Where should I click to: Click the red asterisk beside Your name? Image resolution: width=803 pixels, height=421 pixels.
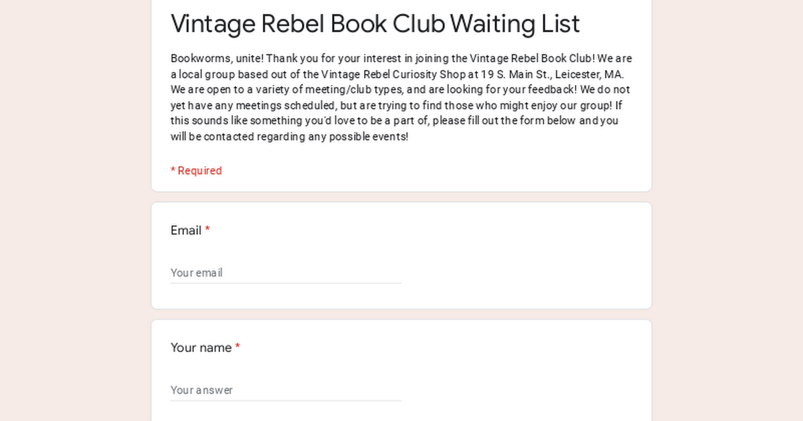click(x=238, y=347)
